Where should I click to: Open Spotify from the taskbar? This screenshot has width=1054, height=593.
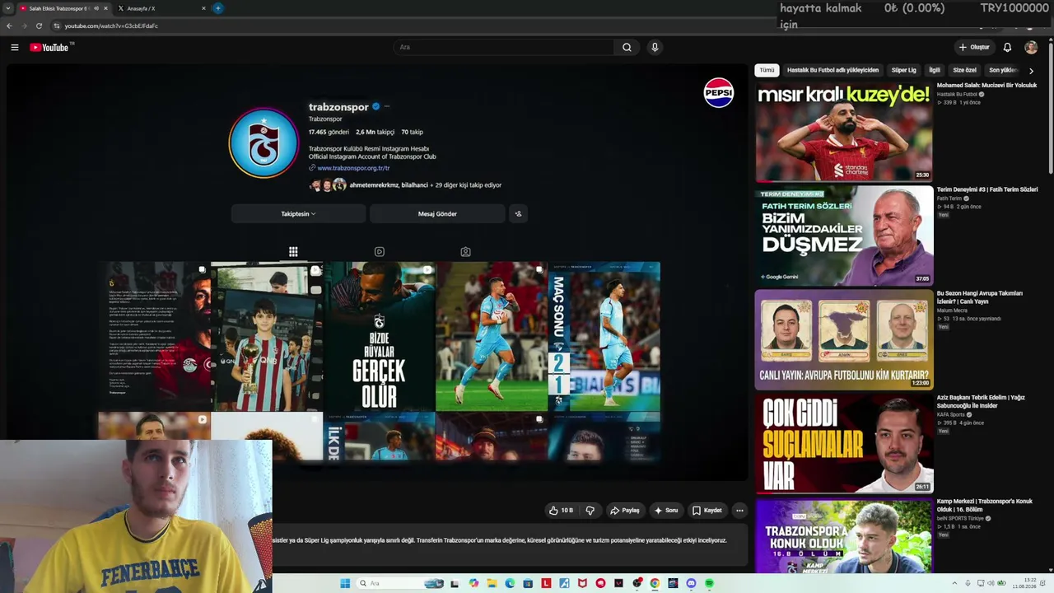click(x=709, y=583)
